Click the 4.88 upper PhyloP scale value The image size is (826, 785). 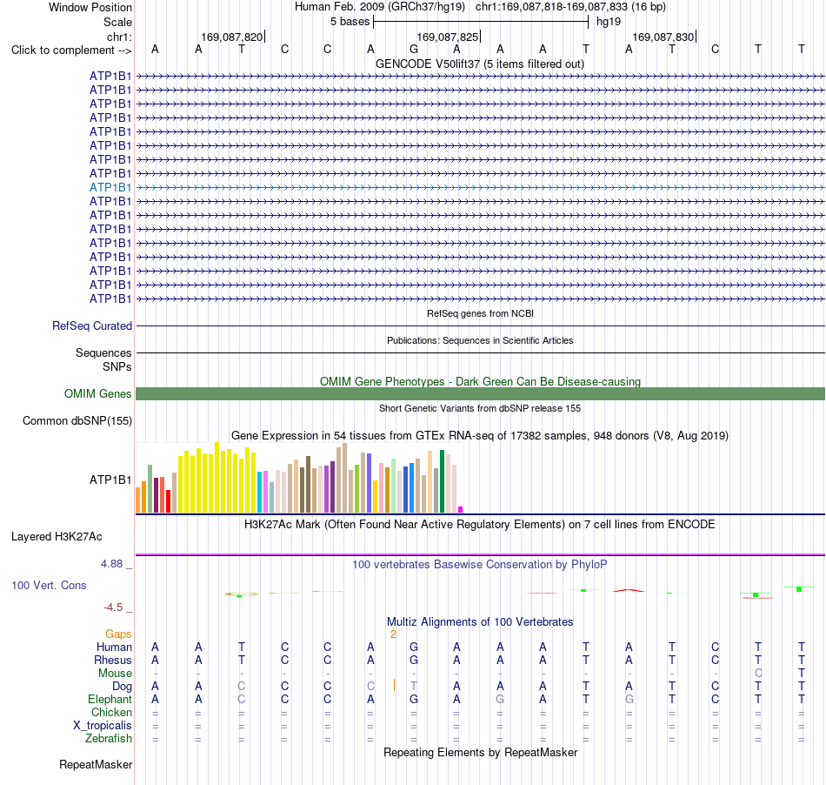(111, 564)
